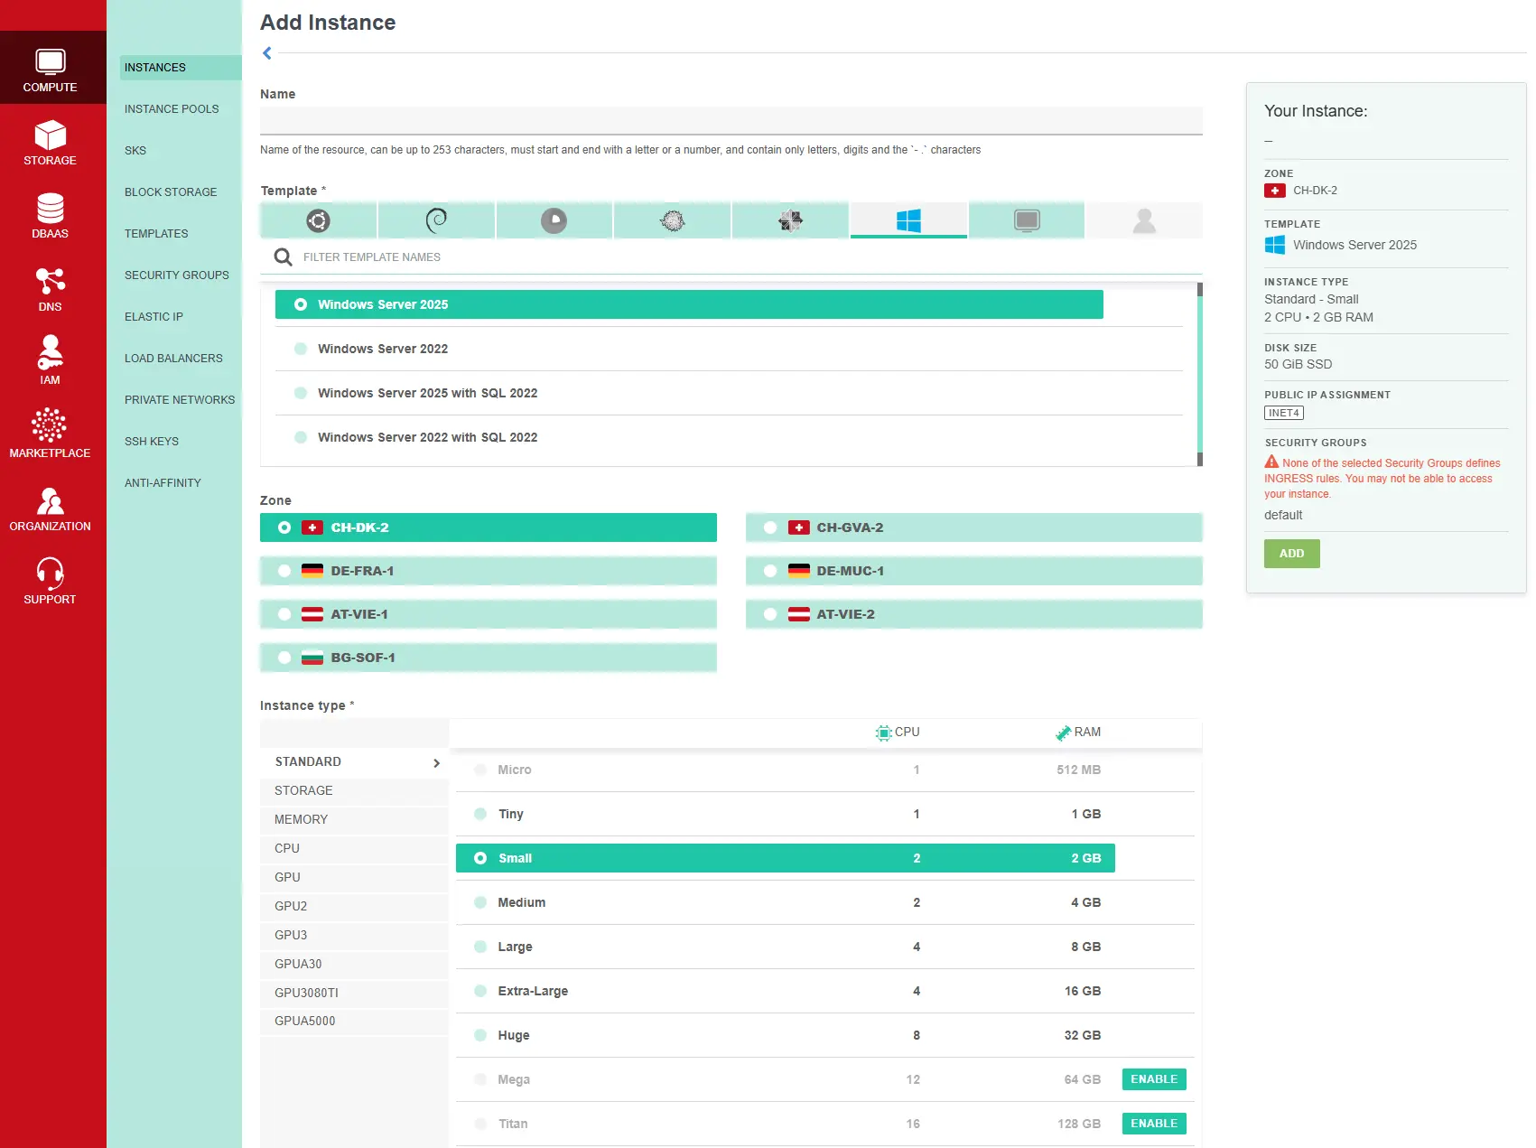This screenshot has width=1536, height=1148.
Task: Switch to the STORAGE instance family
Action: pyautogui.click(x=354, y=790)
